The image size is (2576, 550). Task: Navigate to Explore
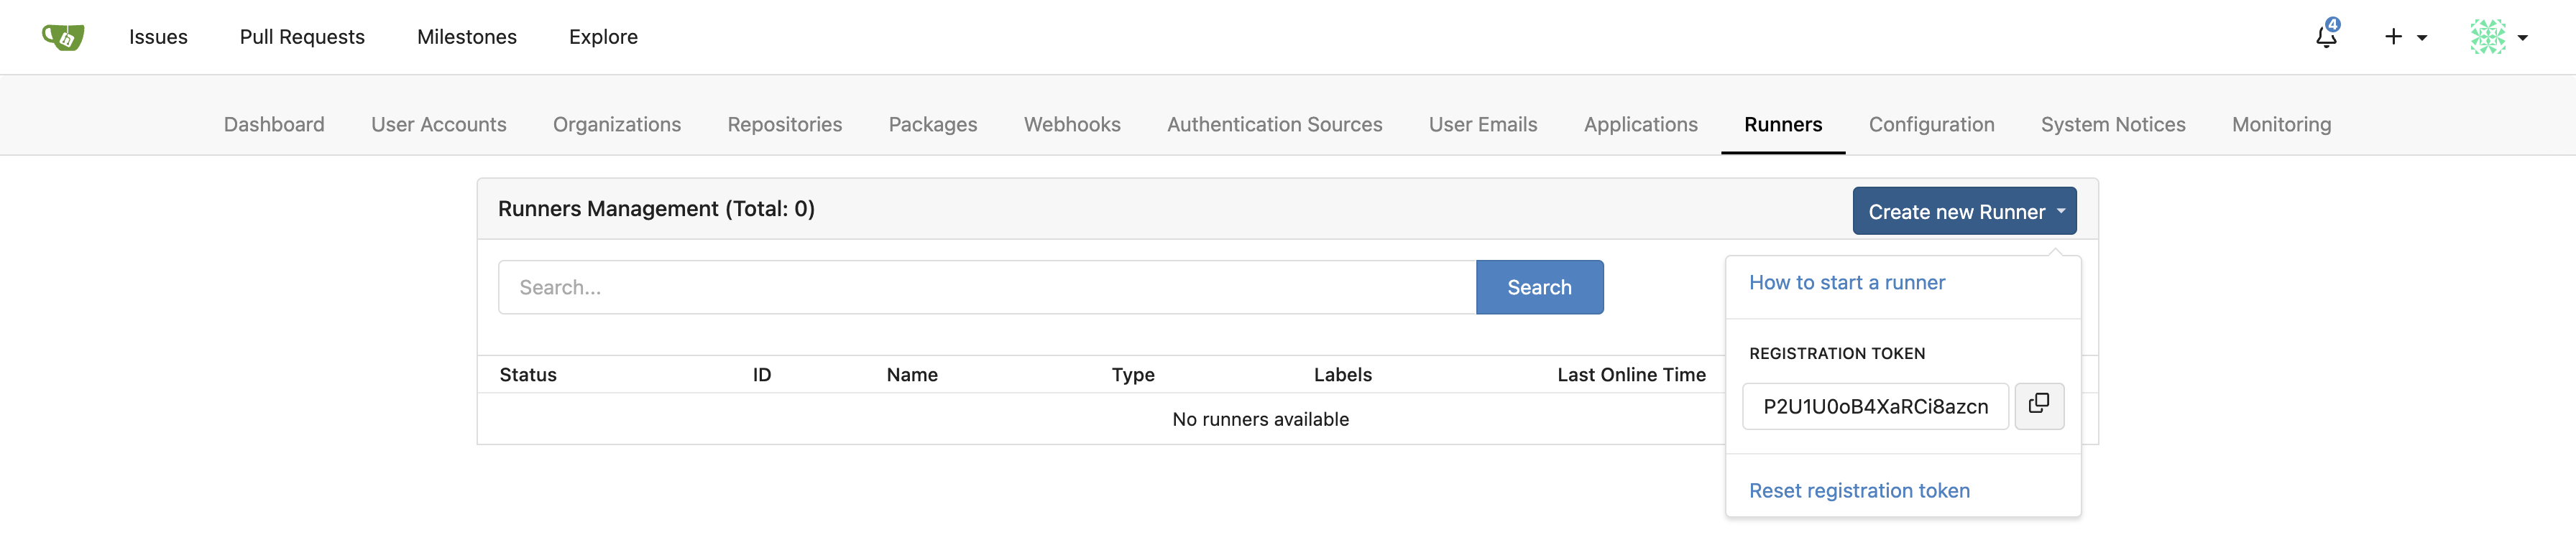pos(603,37)
